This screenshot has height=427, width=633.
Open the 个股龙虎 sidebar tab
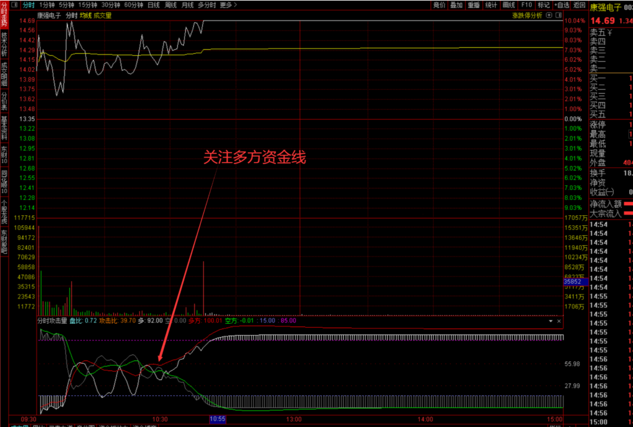click(x=4, y=212)
